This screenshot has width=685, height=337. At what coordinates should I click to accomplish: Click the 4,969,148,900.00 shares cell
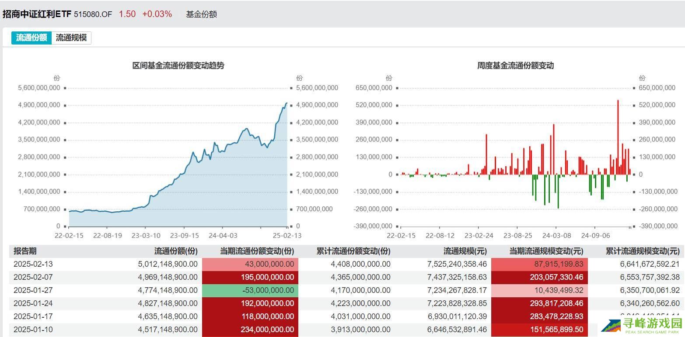tap(168, 277)
